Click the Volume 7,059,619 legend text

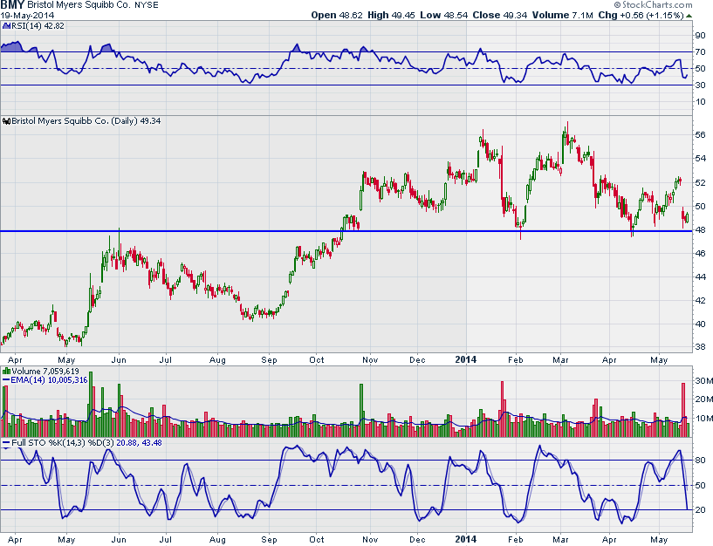45,372
